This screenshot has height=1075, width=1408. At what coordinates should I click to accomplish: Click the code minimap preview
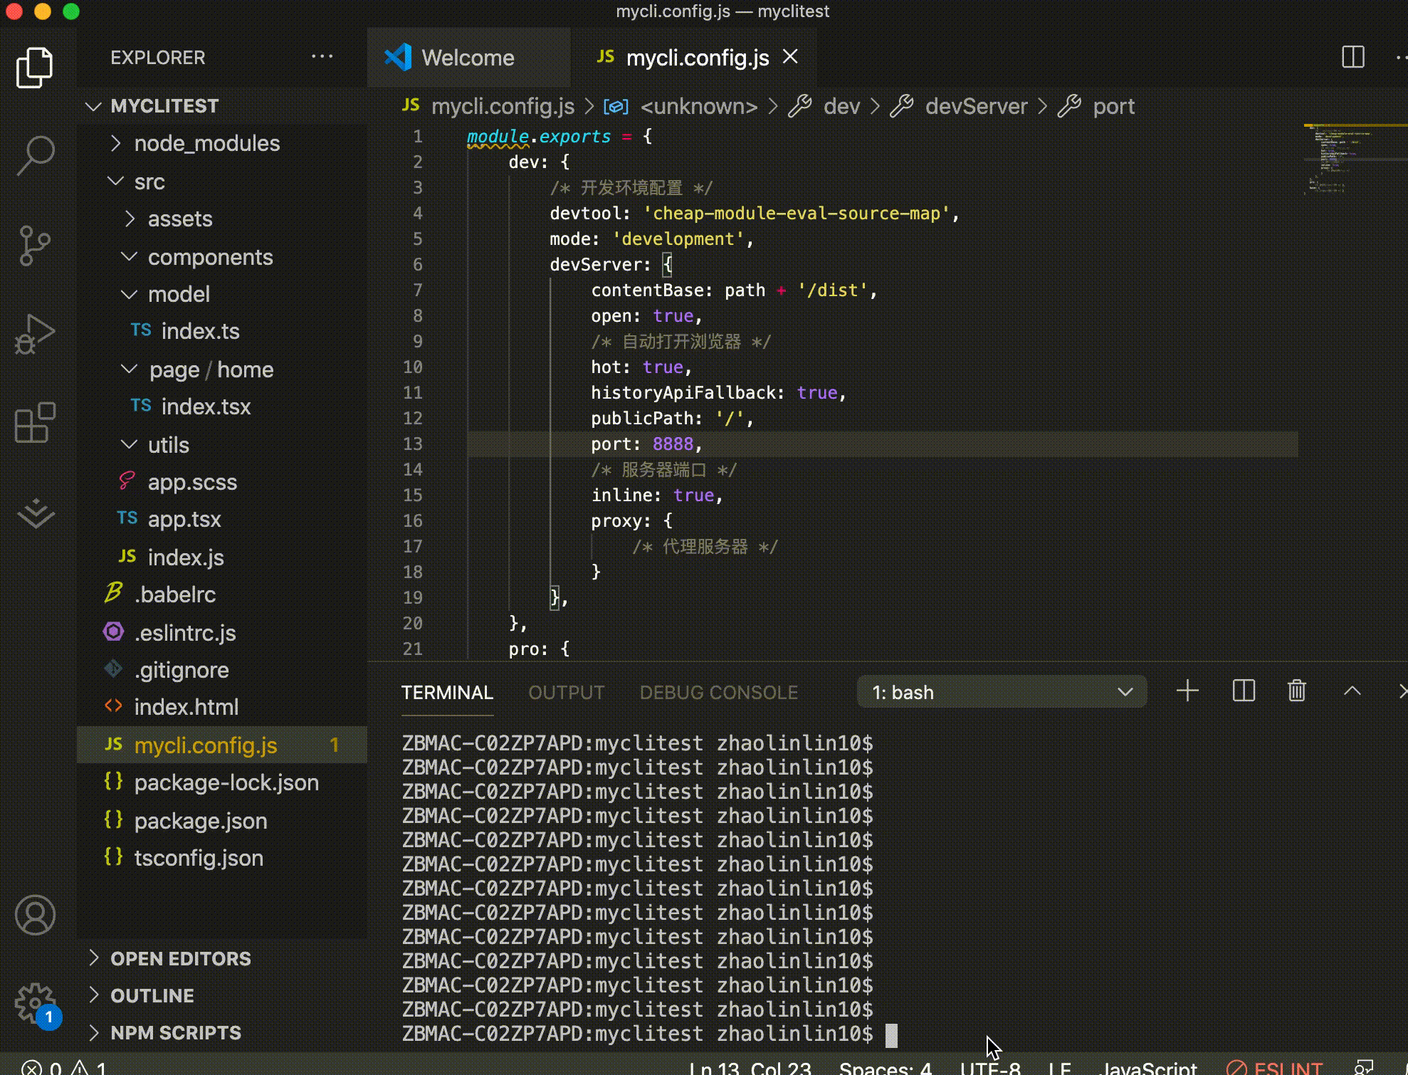1354,160
